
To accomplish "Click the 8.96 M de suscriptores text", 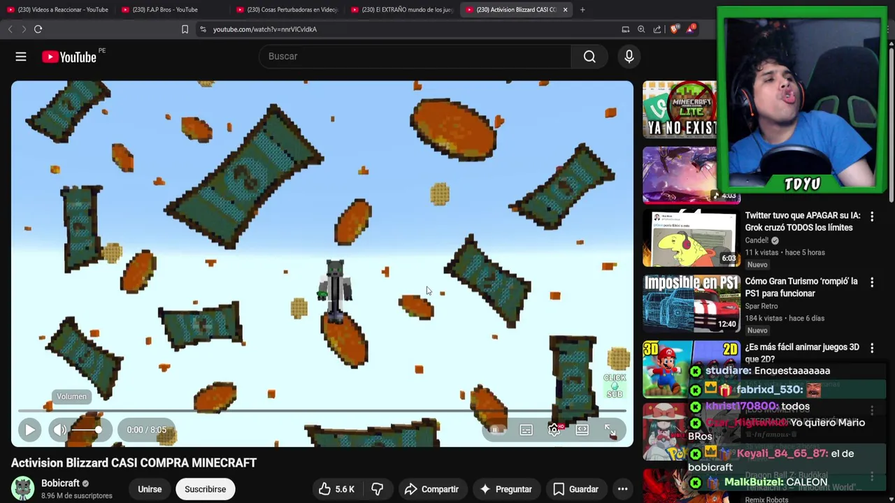I will click(x=77, y=496).
